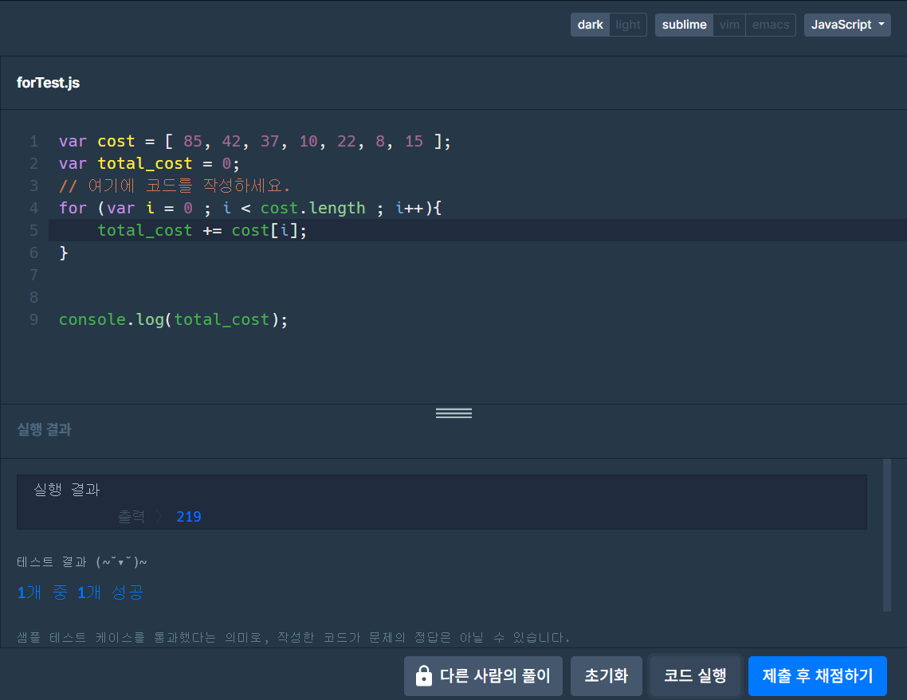This screenshot has width=907, height=700.
Task: Click the results panel vertical scrollbar
Action: click(887, 534)
